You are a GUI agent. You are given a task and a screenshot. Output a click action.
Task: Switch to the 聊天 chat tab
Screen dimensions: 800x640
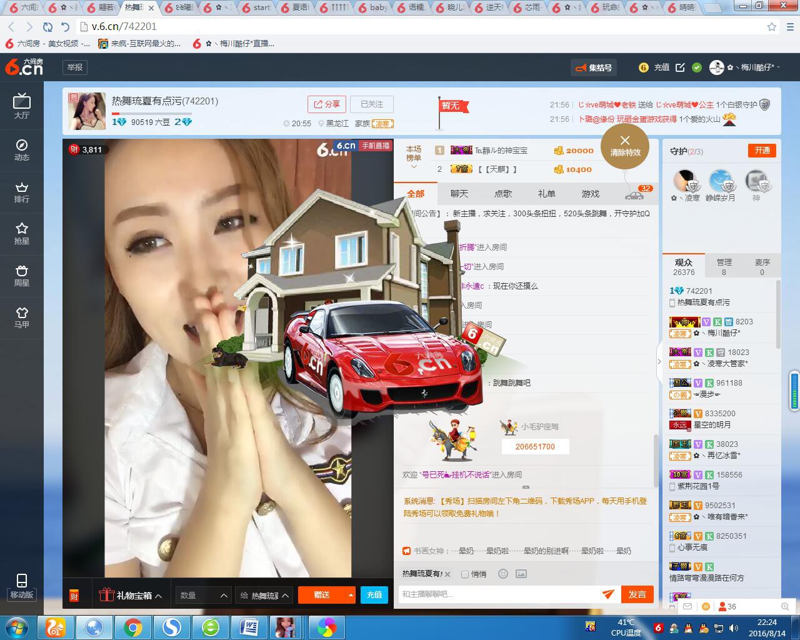tap(459, 194)
